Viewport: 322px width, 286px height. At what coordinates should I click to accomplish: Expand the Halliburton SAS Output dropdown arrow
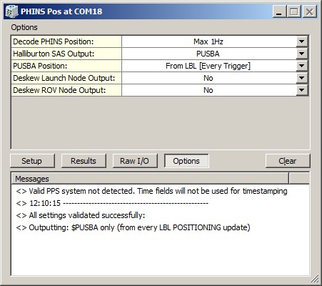pyautogui.click(x=302, y=54)
